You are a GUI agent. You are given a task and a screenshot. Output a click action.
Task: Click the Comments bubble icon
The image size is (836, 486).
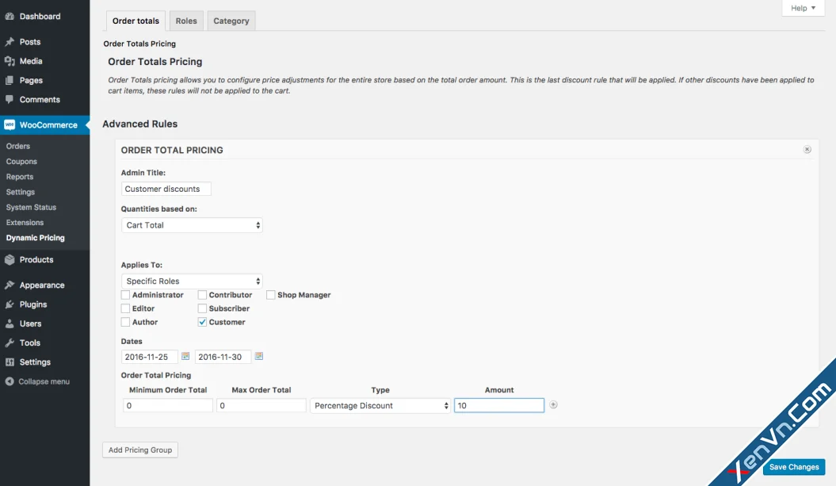point(10,99)
